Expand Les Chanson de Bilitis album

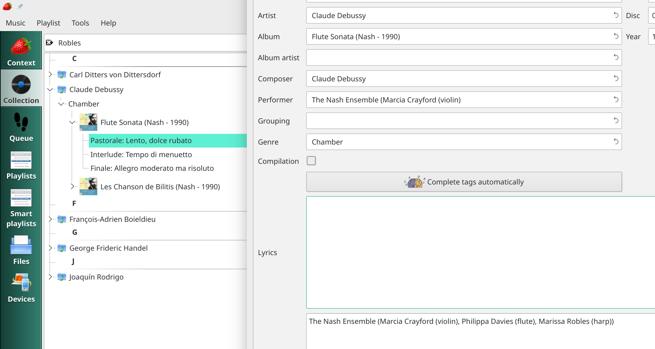coord(73,187)
